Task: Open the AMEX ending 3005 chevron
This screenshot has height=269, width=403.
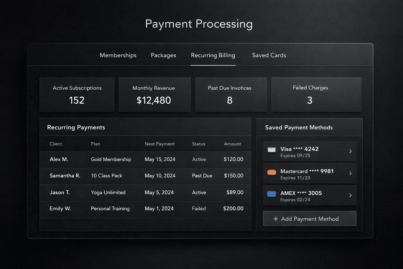Action: [x=351, y=195]
